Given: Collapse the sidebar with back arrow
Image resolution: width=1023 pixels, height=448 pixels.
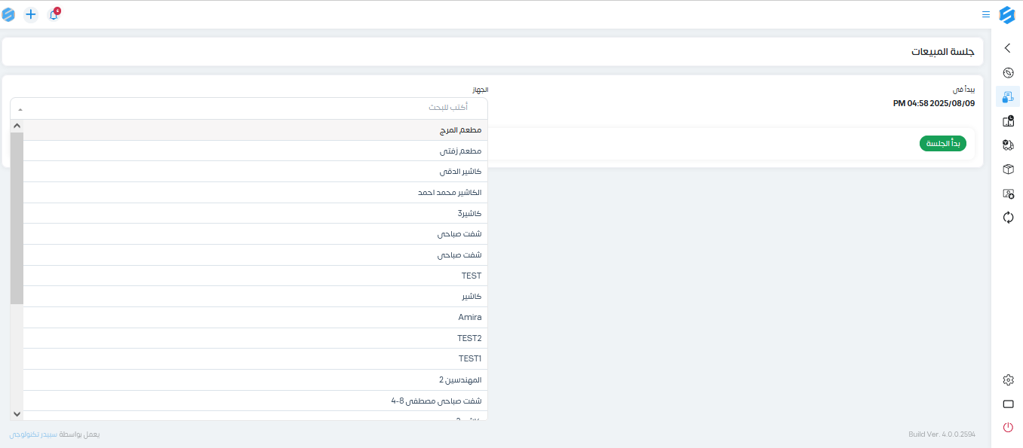Looking at the screenshot, I should tap(1008, 48).
